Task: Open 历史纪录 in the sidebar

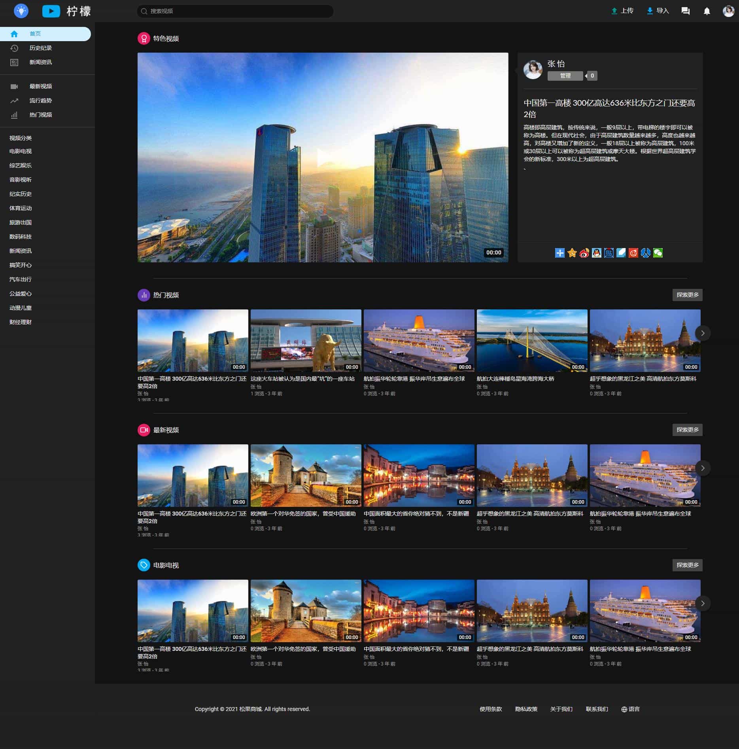Action: click(x=40, y=48)
